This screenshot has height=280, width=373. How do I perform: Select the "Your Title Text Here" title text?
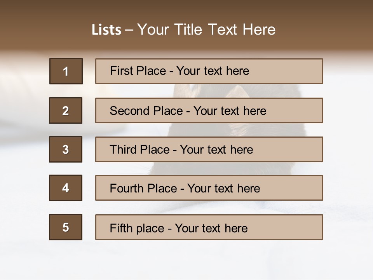coord(206,30)
